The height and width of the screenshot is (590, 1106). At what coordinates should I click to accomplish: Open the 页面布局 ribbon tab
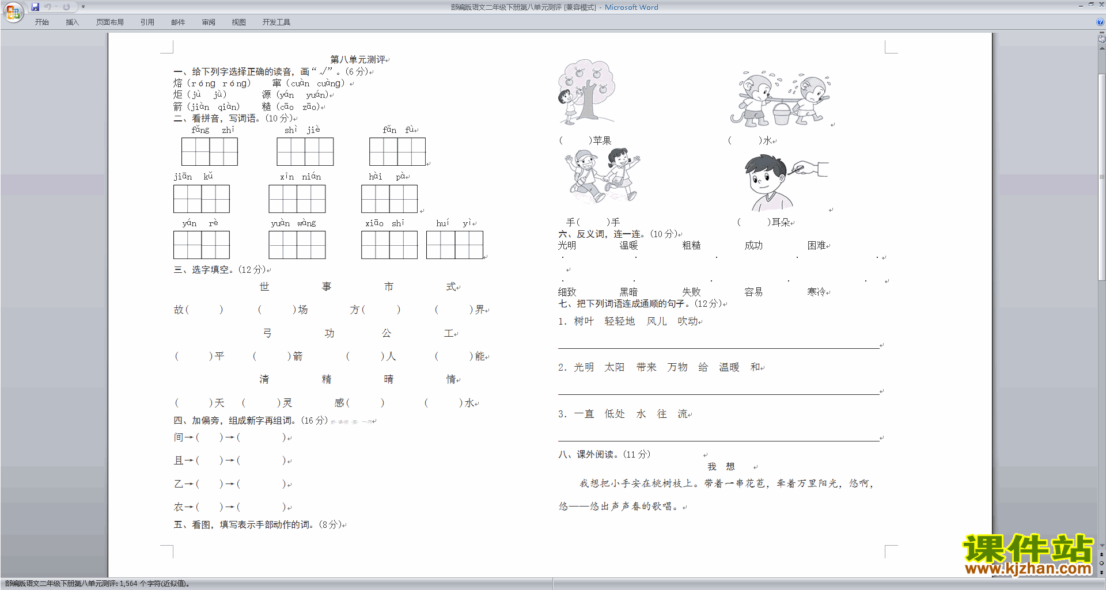[x=110, y=22]
